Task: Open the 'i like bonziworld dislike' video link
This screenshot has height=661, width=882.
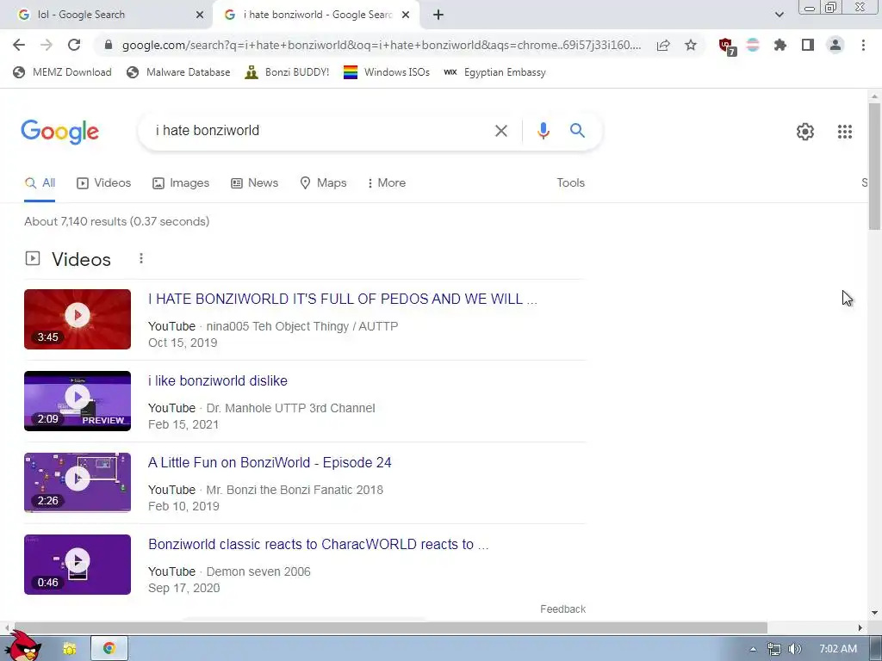Action: [218, 380]
